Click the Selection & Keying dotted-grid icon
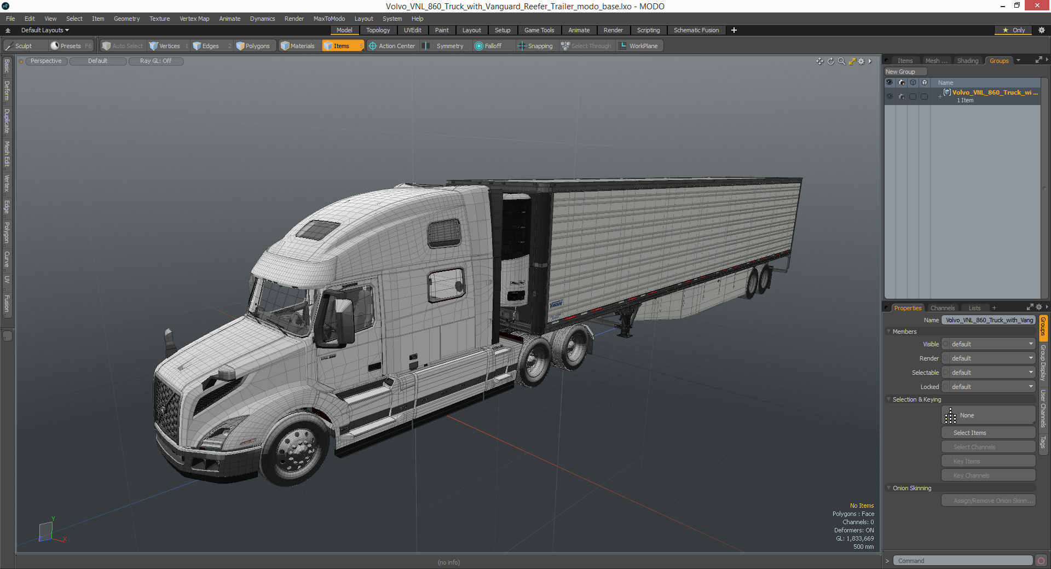The image size is (1051, 569). click(950, 415)
